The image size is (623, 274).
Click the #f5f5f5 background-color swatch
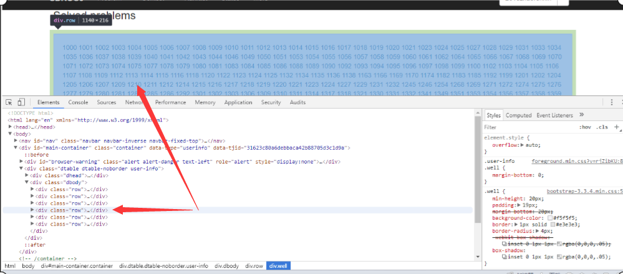(550, 218)
